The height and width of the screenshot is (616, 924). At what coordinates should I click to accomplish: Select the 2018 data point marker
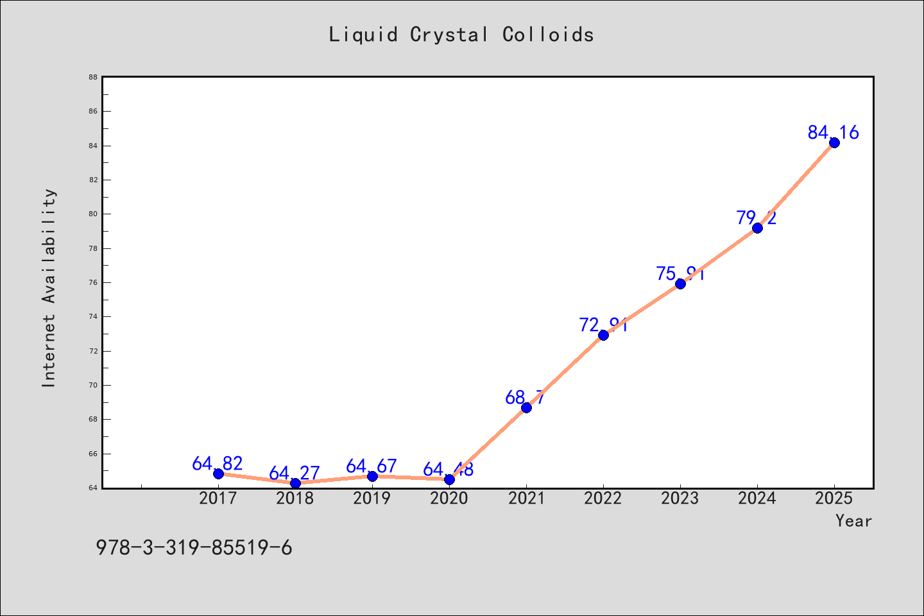(x=295, y=483)
